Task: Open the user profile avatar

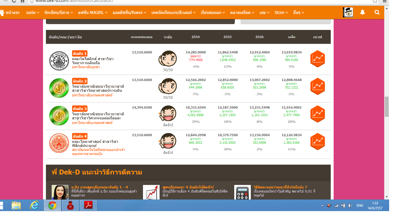Action: coord(348,12)
